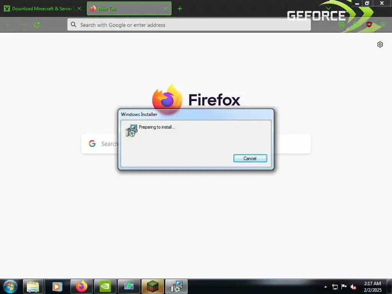The width and height of the screenshot is (392, 294).
Task: Close the New Tab tab
Action: [x=165, y=9]
